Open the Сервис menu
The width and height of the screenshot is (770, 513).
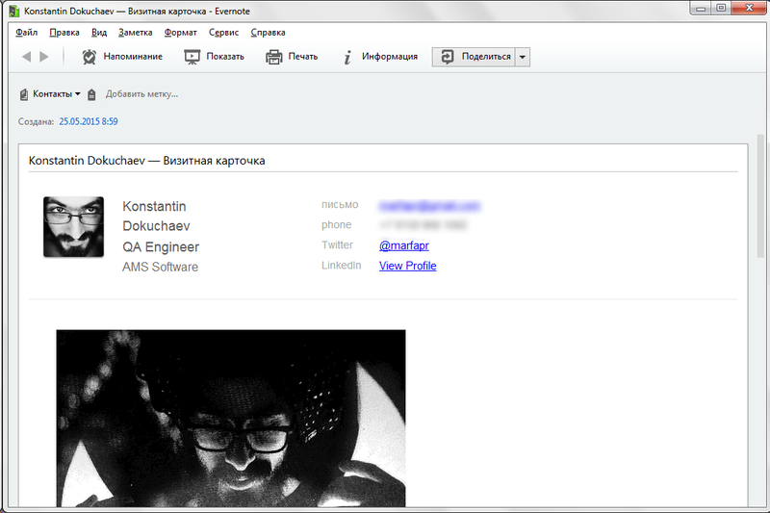pyautogui.click(x=223, y=33)
